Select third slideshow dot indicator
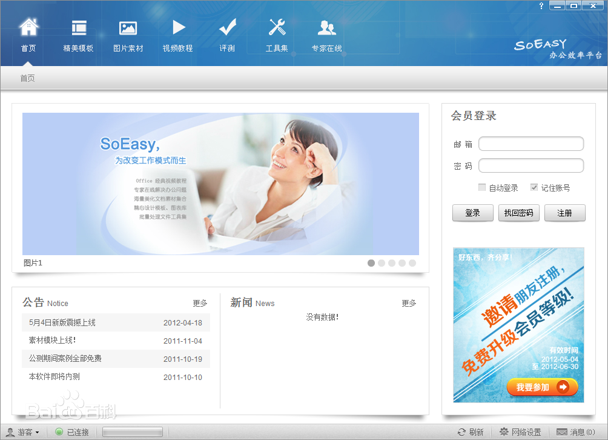 (392, 263)
